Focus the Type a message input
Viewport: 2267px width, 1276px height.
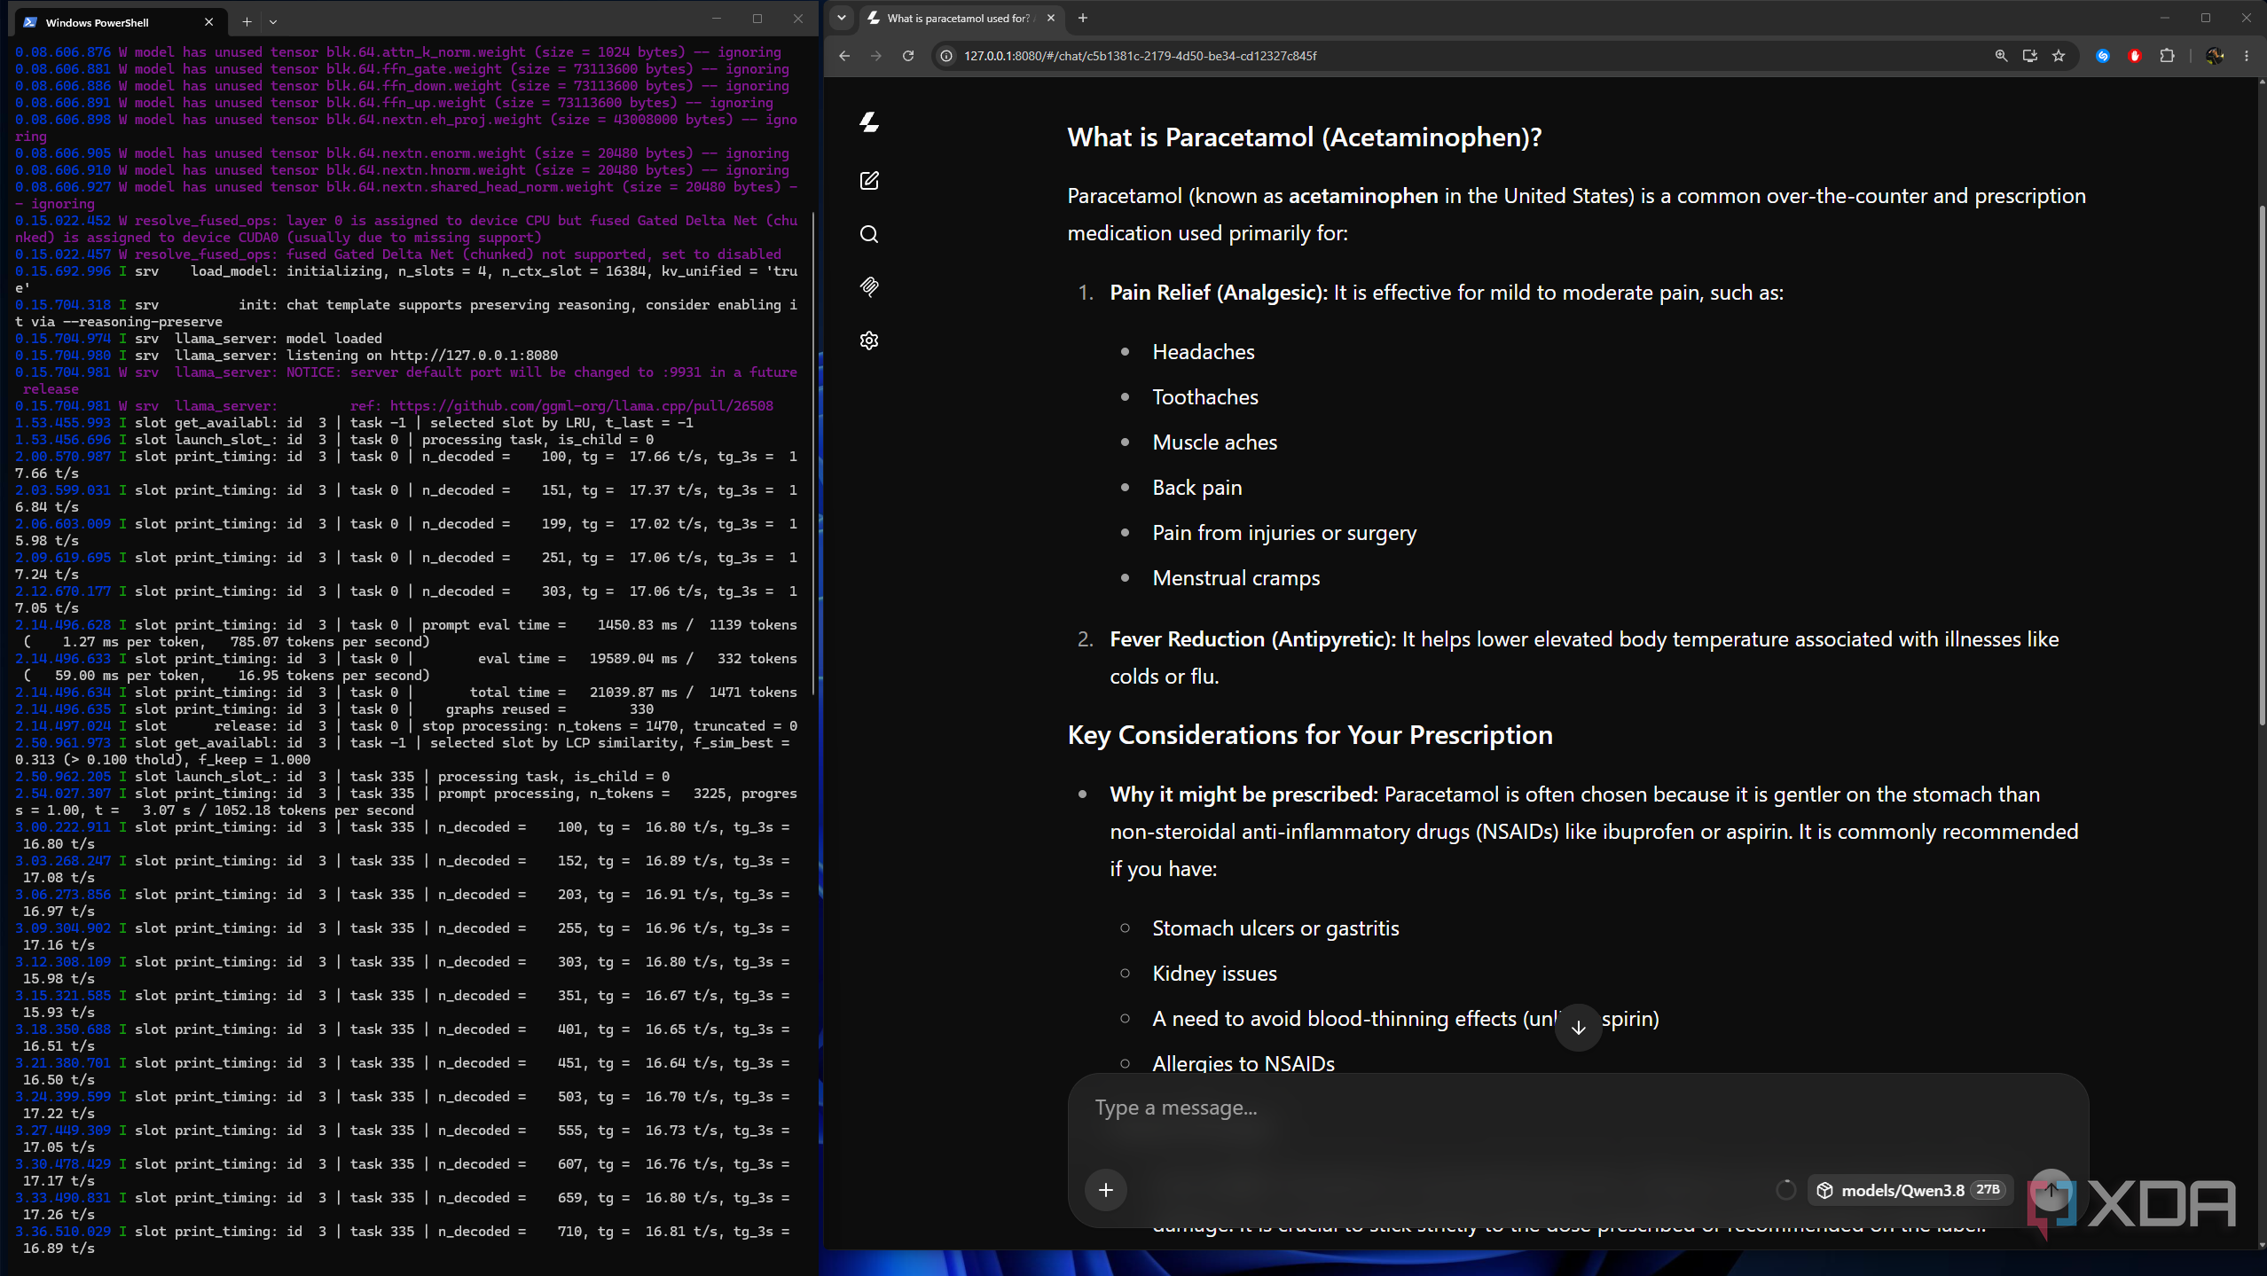[x=1578, y=1108]
